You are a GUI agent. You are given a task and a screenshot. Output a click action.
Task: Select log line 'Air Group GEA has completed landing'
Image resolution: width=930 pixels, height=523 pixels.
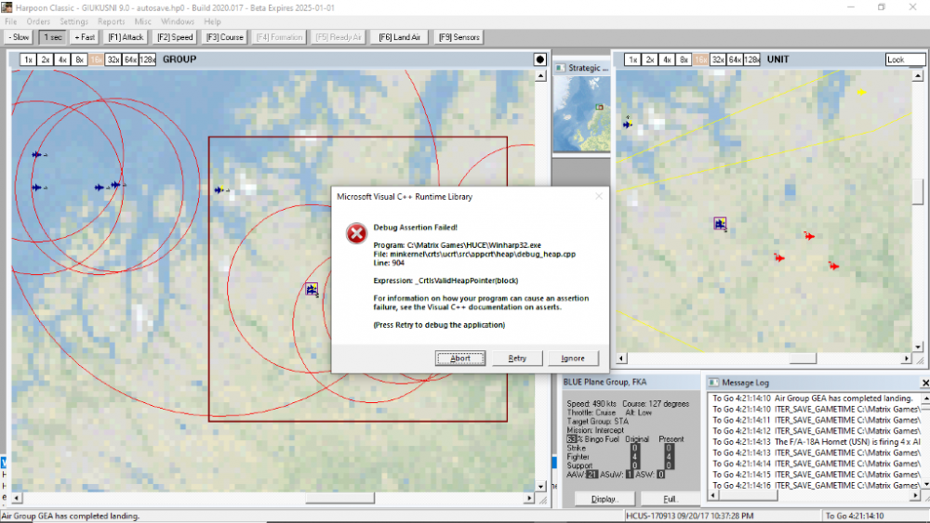tap(813, 398)
